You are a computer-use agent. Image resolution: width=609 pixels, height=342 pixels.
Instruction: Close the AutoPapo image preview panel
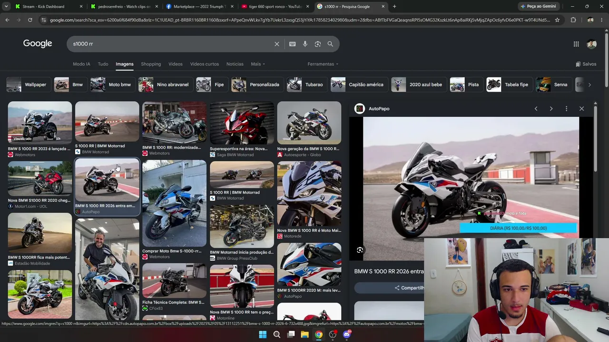point(581,109)
